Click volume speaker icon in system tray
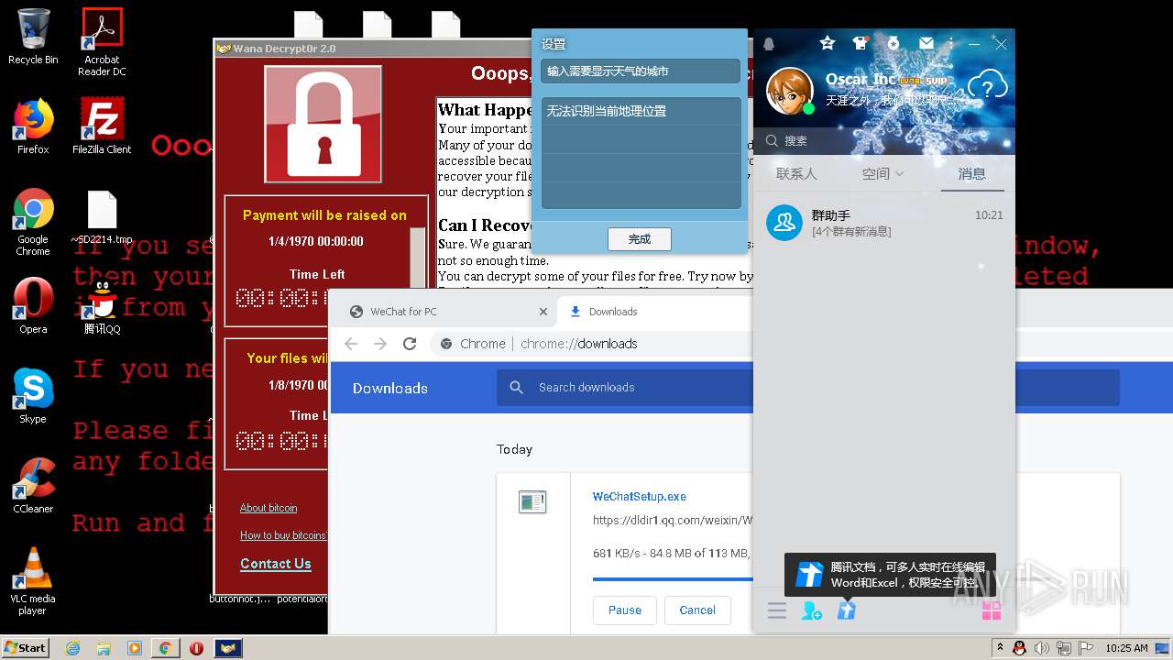The height and width of the screenshot is (660, 1173). (1041, 648)
